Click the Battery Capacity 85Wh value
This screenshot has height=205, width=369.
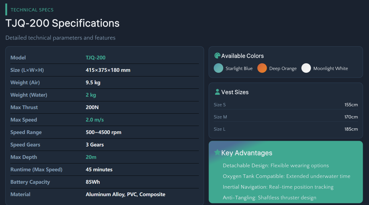(x=93, y=182)
